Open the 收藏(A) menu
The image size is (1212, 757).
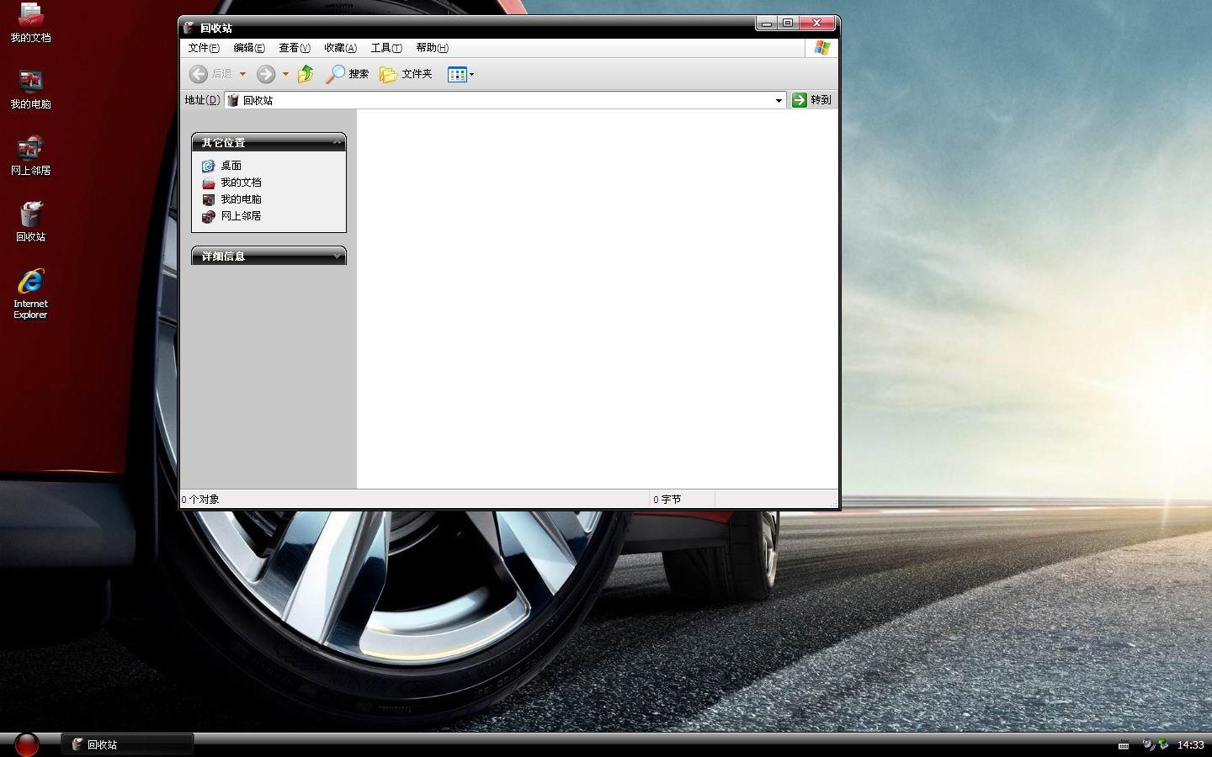point(340,48)
